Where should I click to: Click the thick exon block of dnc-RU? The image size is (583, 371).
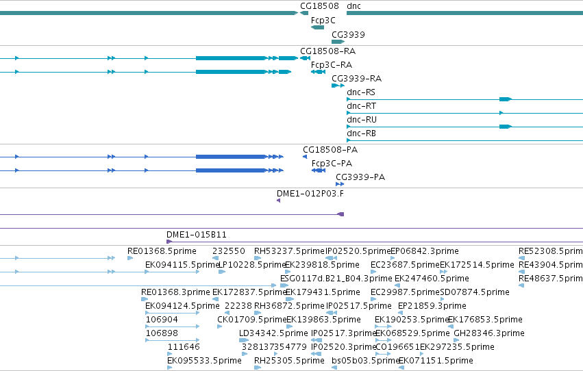click(506, 127)
